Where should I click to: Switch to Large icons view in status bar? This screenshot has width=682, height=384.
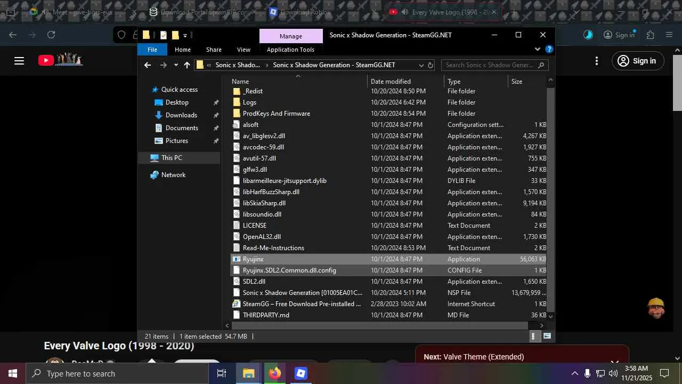(547, 337)
